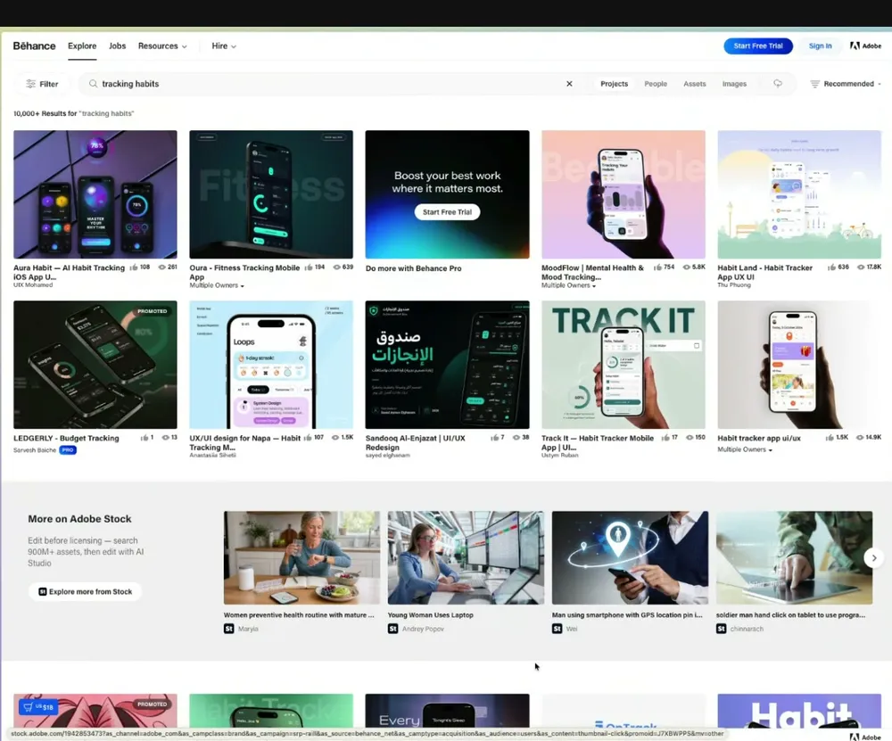
Task: Open the TRACK IT project thumbnail
Action: tap(624, 365)
